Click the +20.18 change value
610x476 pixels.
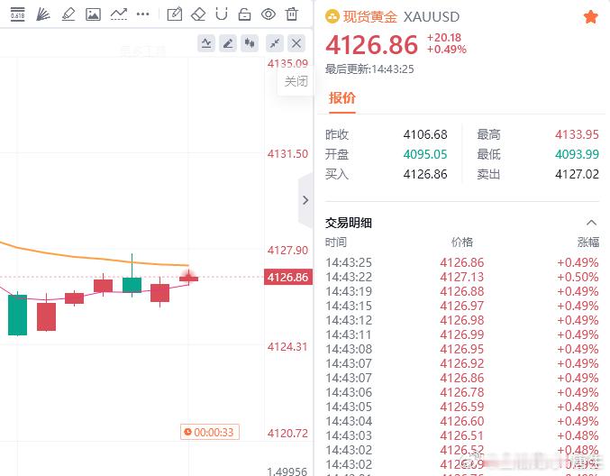click(x=444, y=38)
